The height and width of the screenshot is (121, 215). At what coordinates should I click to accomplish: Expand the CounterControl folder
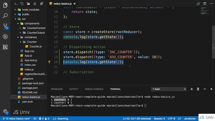tap(29, 28)
